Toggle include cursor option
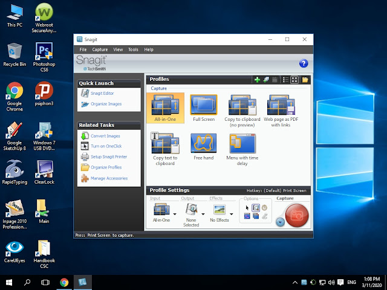 coord(247,208)
